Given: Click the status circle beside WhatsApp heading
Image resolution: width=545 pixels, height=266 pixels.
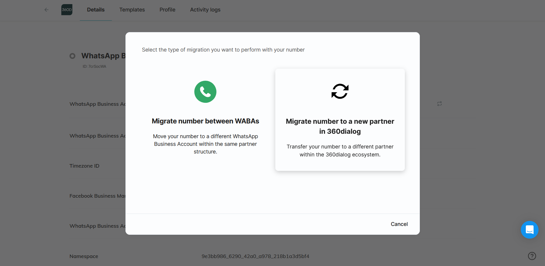Looking at the screenshot, I should click(x=72, y=56).
